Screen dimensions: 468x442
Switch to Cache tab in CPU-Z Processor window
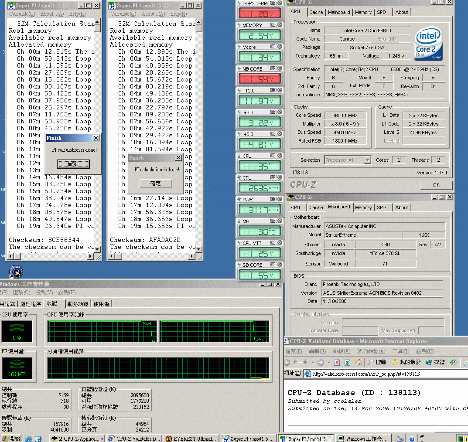[x=316, y=12]
